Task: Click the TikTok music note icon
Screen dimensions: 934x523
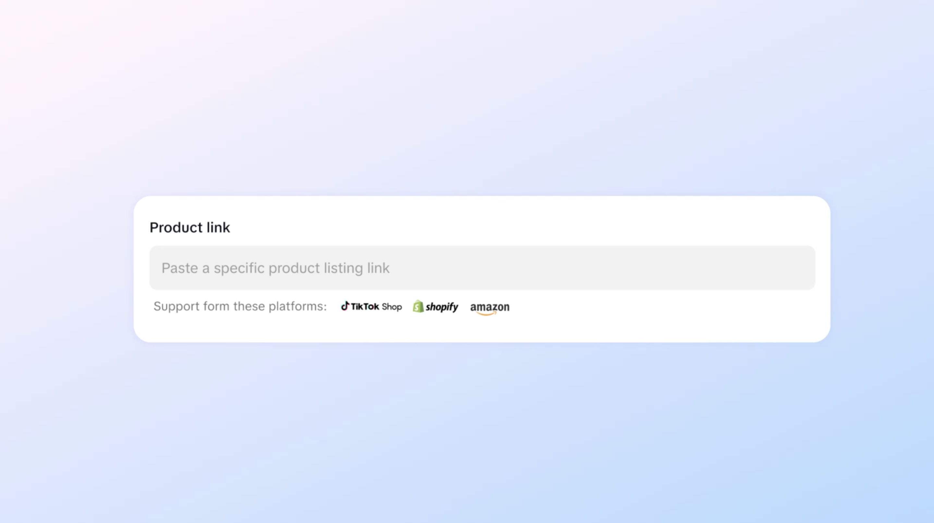Action: 345,306
